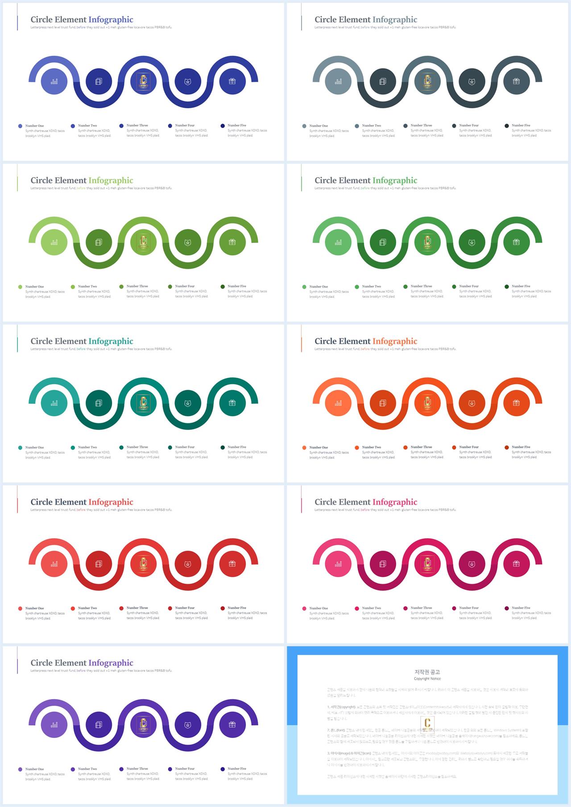Click the center logo circle in the pink slide
The image size is (571, 807).
[427, 564]
